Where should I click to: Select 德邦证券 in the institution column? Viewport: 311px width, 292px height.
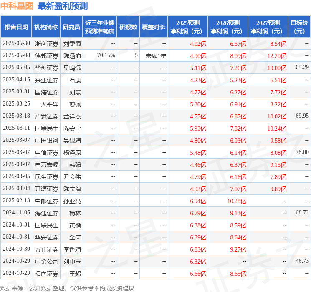coord(47,56)
